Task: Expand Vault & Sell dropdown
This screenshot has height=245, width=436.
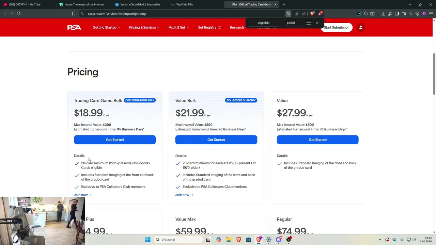Action: point(179,28)
